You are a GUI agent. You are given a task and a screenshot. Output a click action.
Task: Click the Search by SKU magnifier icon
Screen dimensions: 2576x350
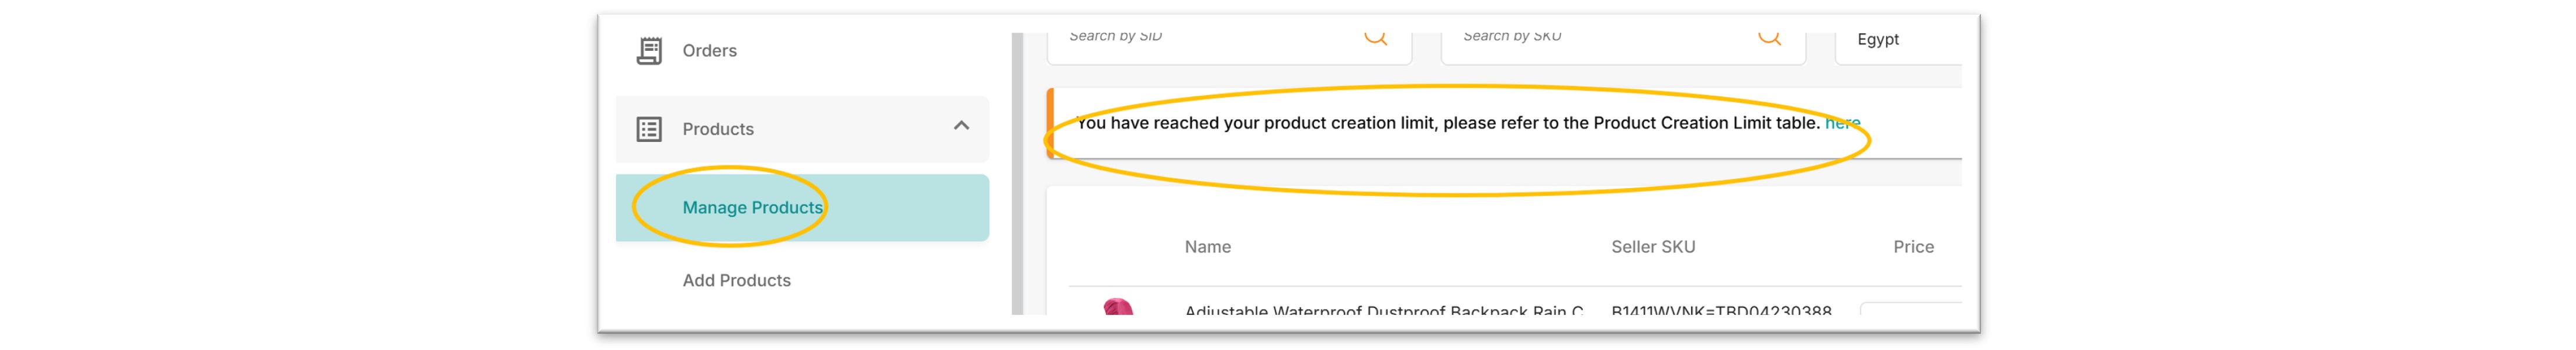1769,38
